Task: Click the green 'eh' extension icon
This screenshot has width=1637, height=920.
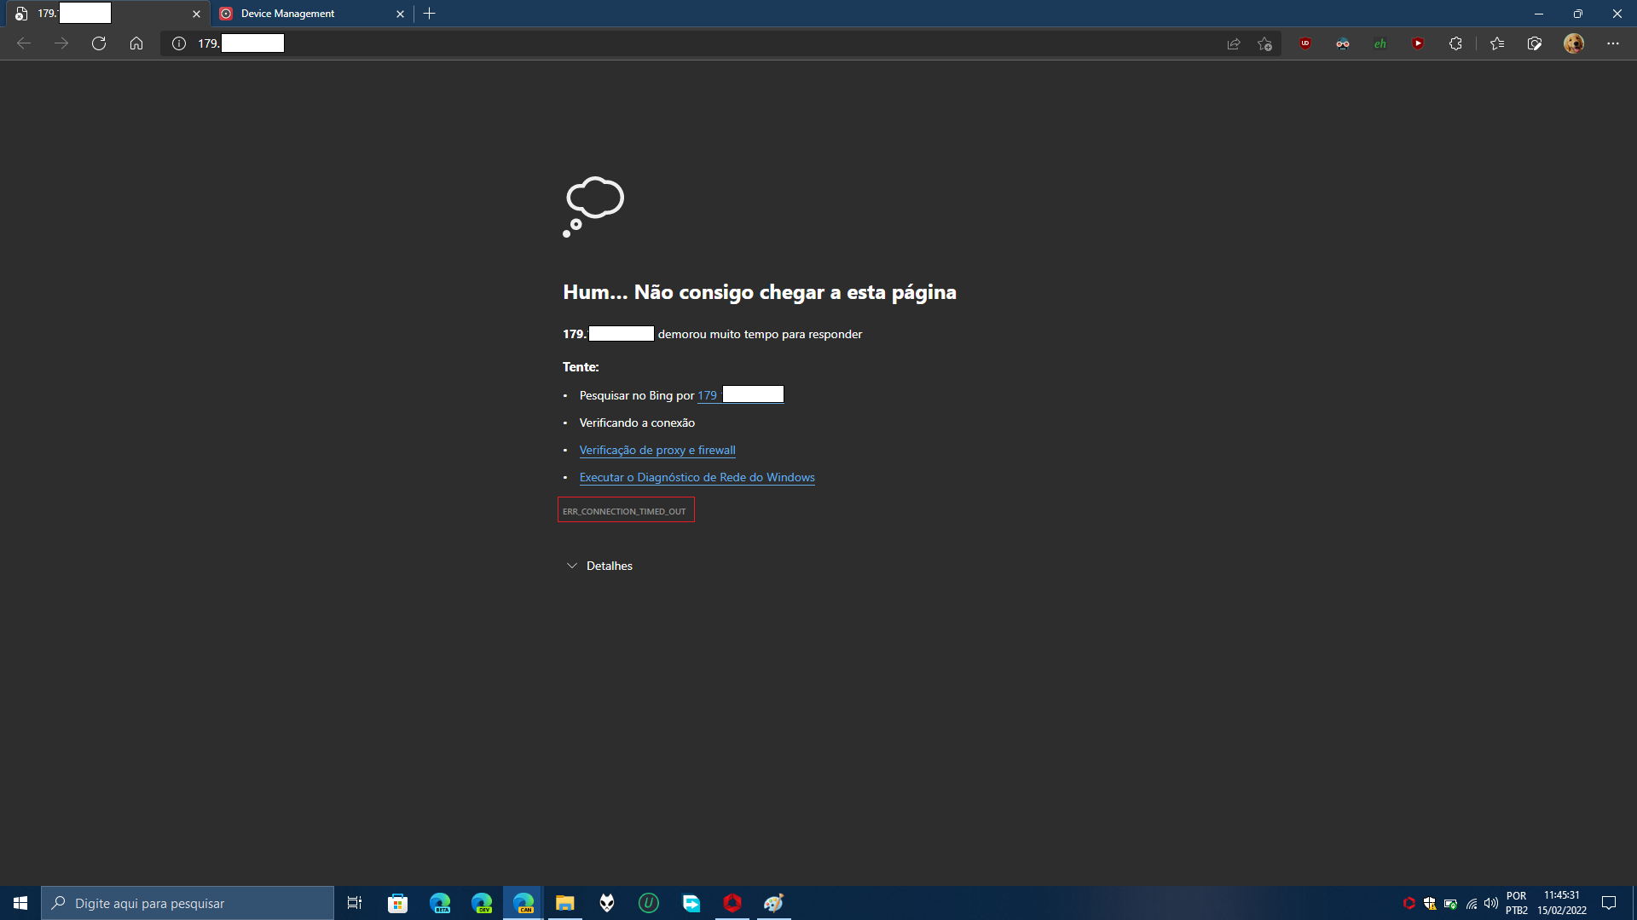Action: click(x=1380, y=43)
